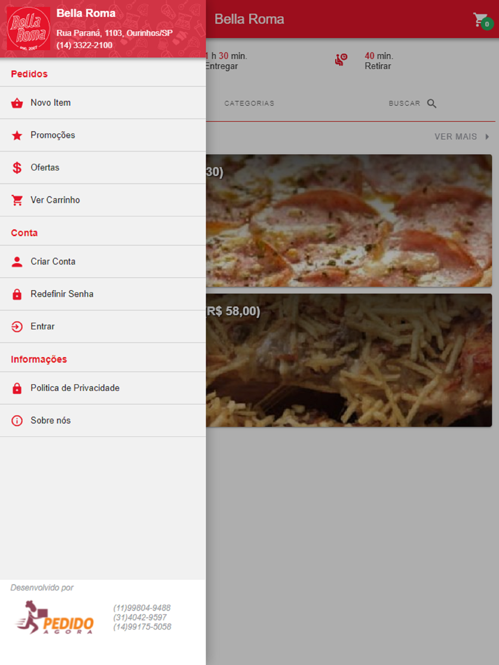Select the Ofertas menu entry
Viewport: 499px width, 665px height.
[x=103, y=167]
